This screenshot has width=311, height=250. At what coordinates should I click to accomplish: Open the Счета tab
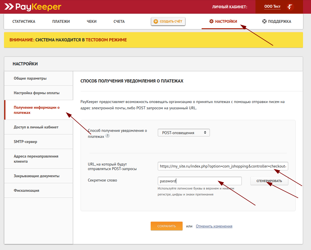click(x=119, y=21)
